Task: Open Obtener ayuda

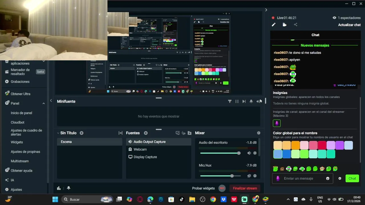Action: [x=21, y=171]
